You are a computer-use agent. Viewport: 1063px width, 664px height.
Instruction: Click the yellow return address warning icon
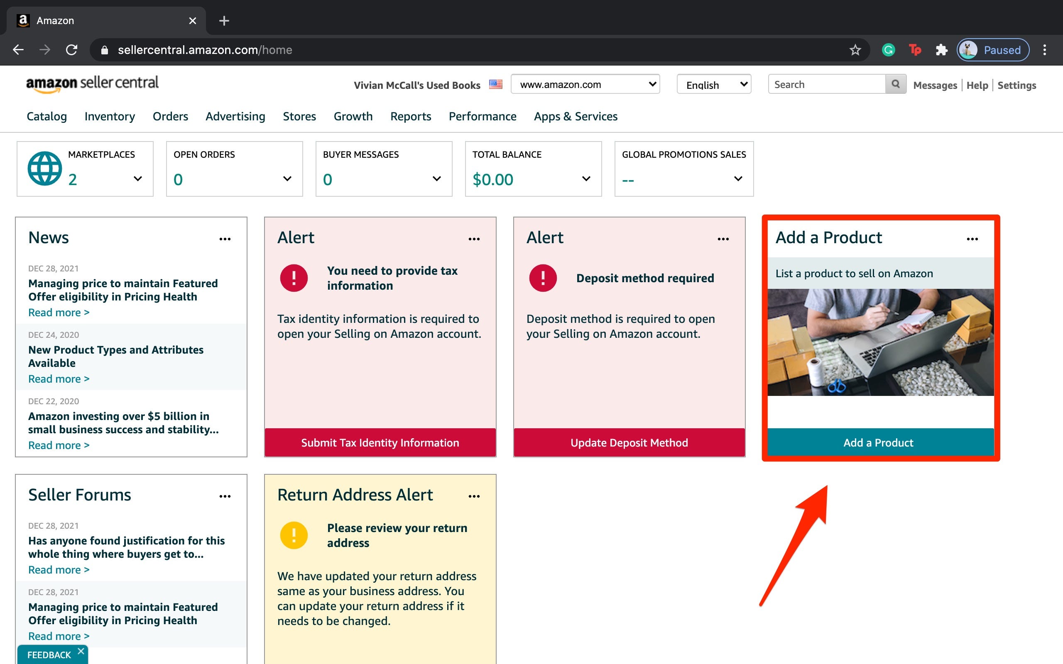294,535
